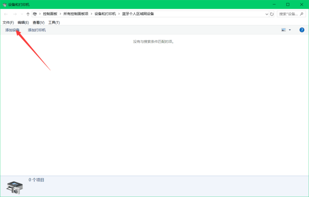Expand chevron after 控制面板 in breadcrumb
The width and height of the screenshot is (309, 197).
tap(60, 14)
